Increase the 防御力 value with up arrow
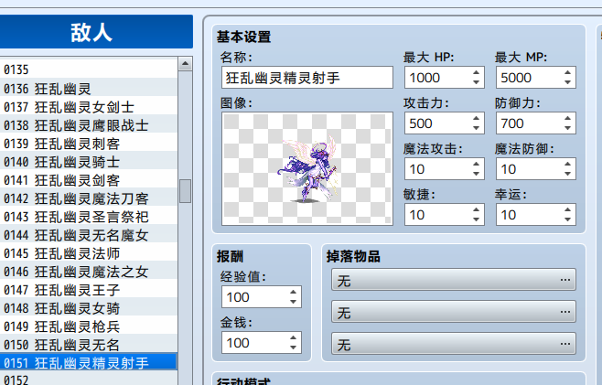 tap(567, 118)
